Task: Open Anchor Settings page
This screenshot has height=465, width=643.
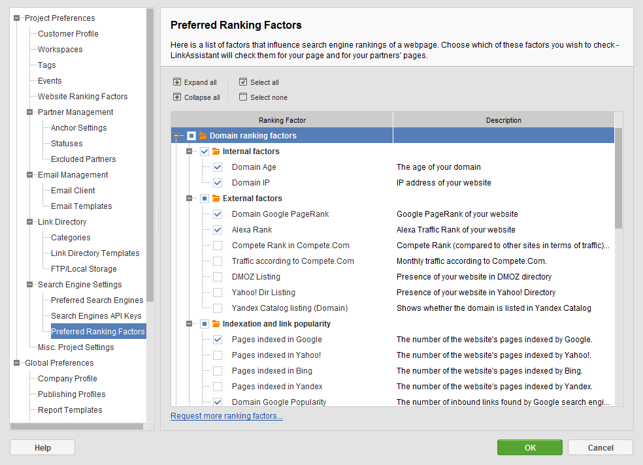Action: coord(78,127)
